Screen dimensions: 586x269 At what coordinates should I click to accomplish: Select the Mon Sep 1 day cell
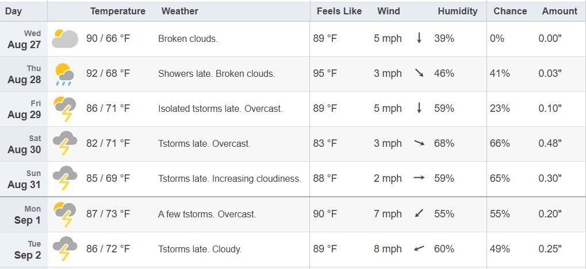[x=24, y=215]
